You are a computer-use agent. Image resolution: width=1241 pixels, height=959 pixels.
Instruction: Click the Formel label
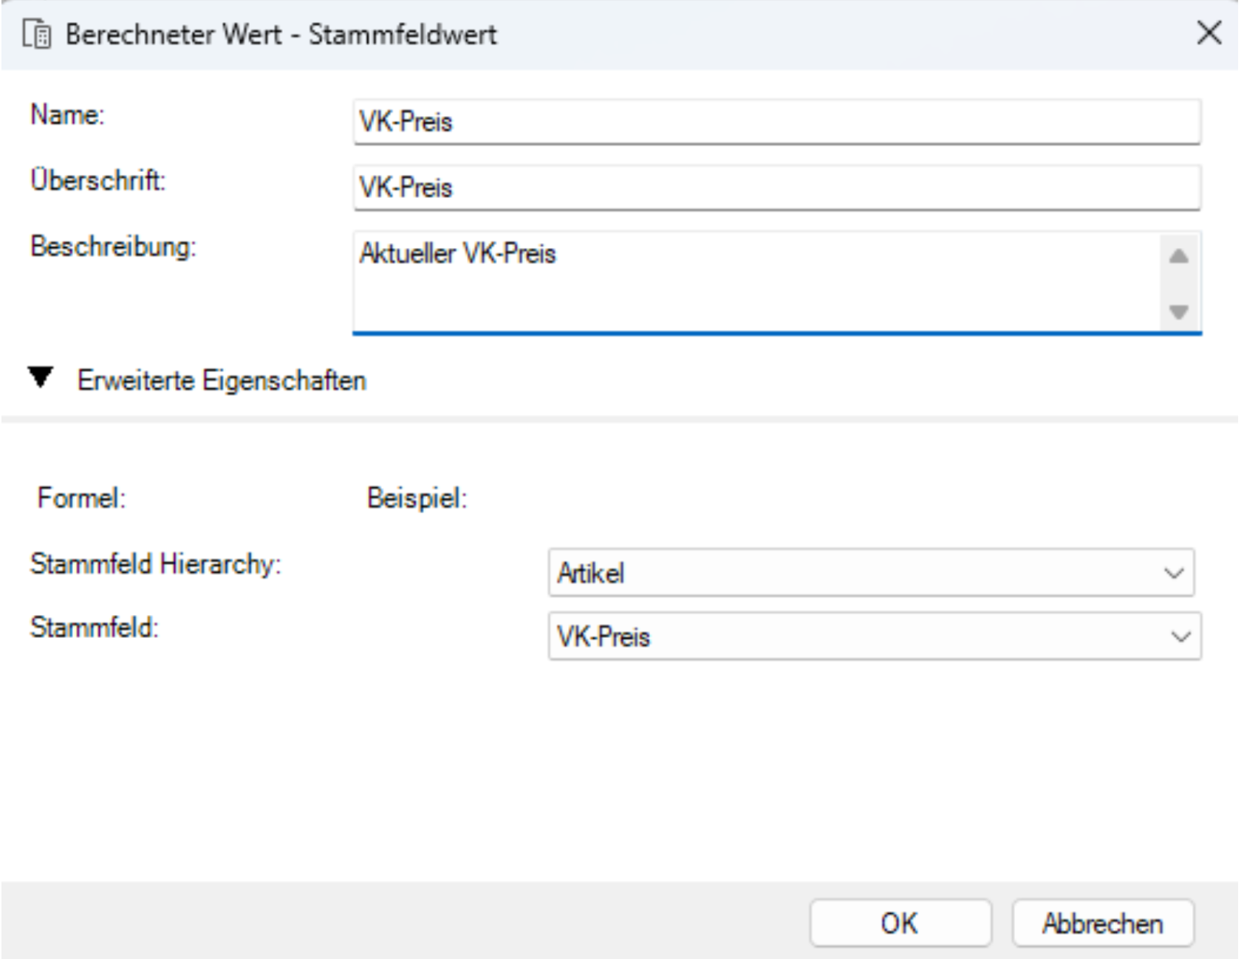coord(82,498)
